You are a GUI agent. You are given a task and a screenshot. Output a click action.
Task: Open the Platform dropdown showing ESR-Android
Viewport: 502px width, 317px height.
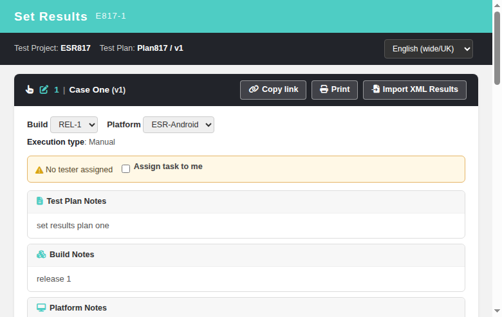(x=179, y=125)
